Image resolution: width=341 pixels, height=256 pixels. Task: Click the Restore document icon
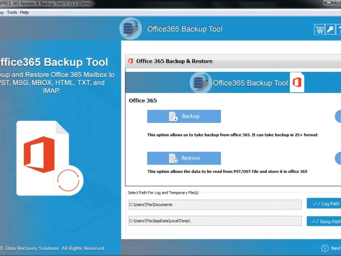click(x=173, y=158)
